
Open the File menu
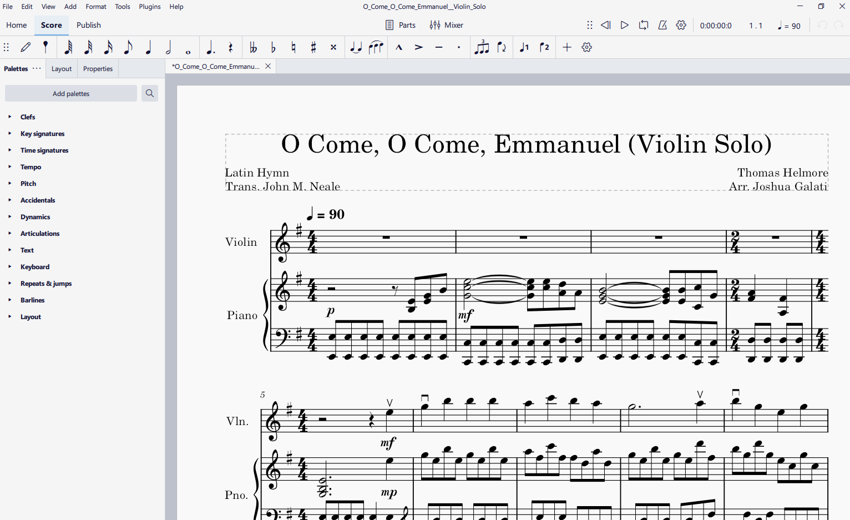click(8, 7)
